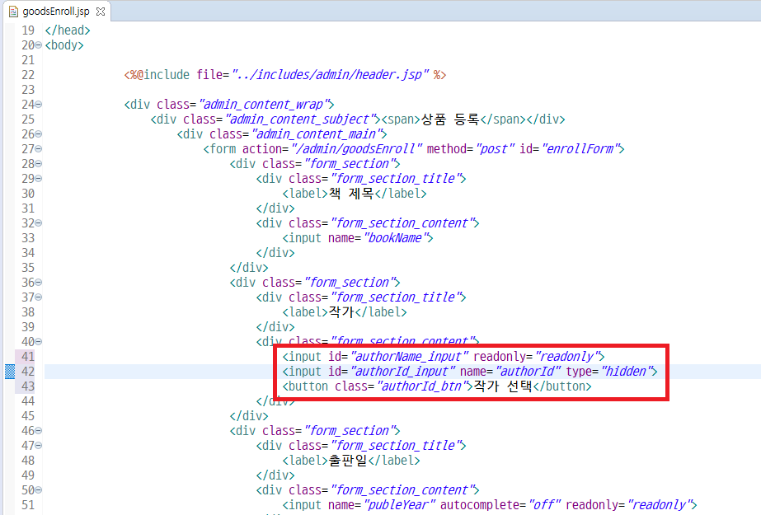Image resolution: width=761 pixels, height=515 pixels.
Task: Collapse the fold marker at line 40
Action: [x=39, y=342]
